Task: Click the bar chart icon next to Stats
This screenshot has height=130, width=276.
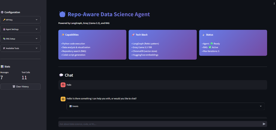Action: click(2, 67)
